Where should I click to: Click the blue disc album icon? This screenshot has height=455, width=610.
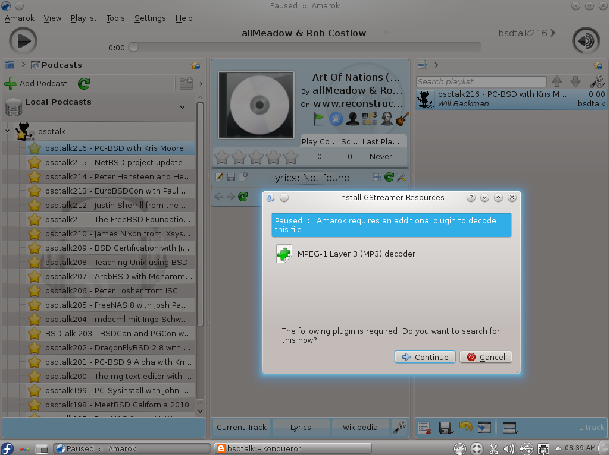click(336, 119)
